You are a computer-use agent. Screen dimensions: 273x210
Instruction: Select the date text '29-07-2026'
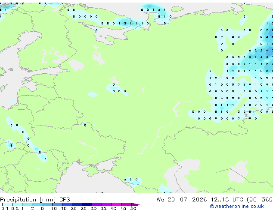187,200
